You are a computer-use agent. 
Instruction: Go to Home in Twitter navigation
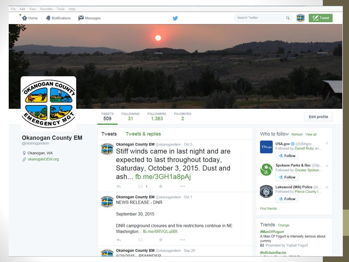[30, 18]
